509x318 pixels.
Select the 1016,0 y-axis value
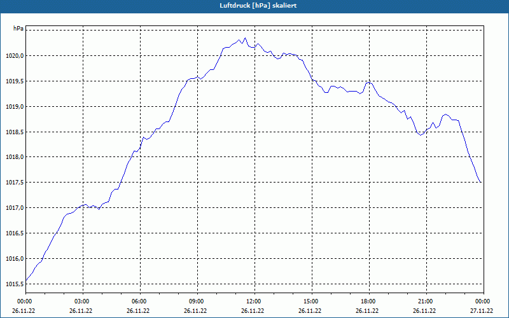click(15, 259)
